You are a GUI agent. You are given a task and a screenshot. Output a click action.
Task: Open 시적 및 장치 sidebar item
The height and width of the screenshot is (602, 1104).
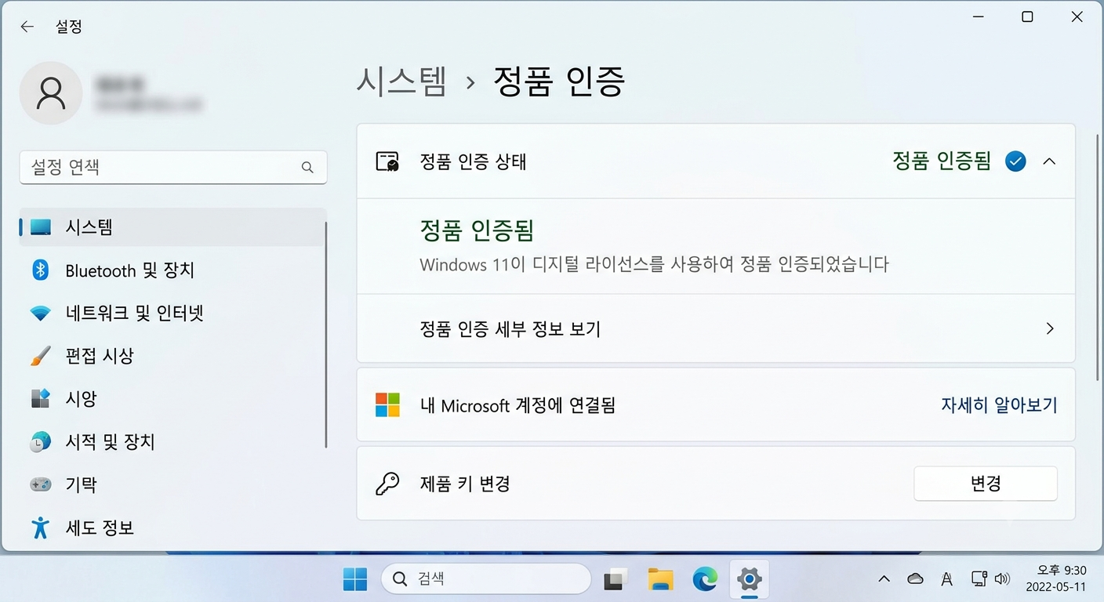(172, 441)
